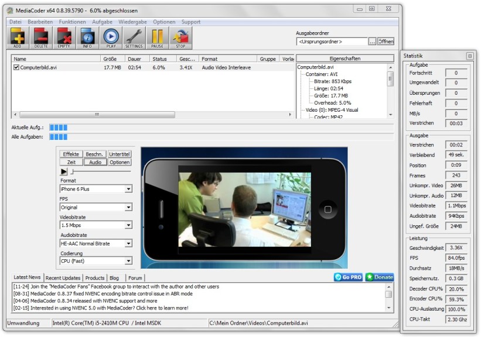481x337 pixels.
Task: Click the video preview thumbnail
Action: coord(244,208)
